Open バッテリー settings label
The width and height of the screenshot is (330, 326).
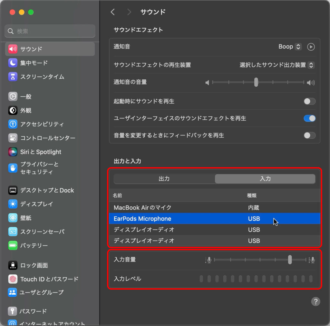point(34,246)
